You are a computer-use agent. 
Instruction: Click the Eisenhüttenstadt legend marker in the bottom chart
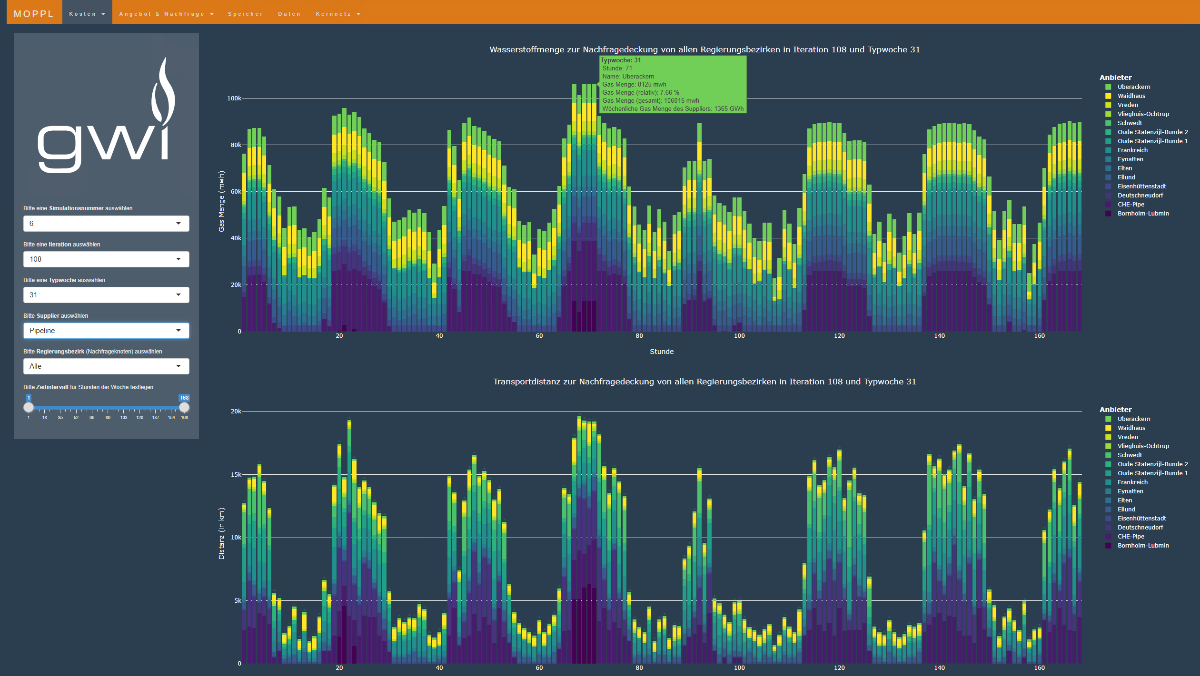pyautogui.click(x=1108, y=519)
